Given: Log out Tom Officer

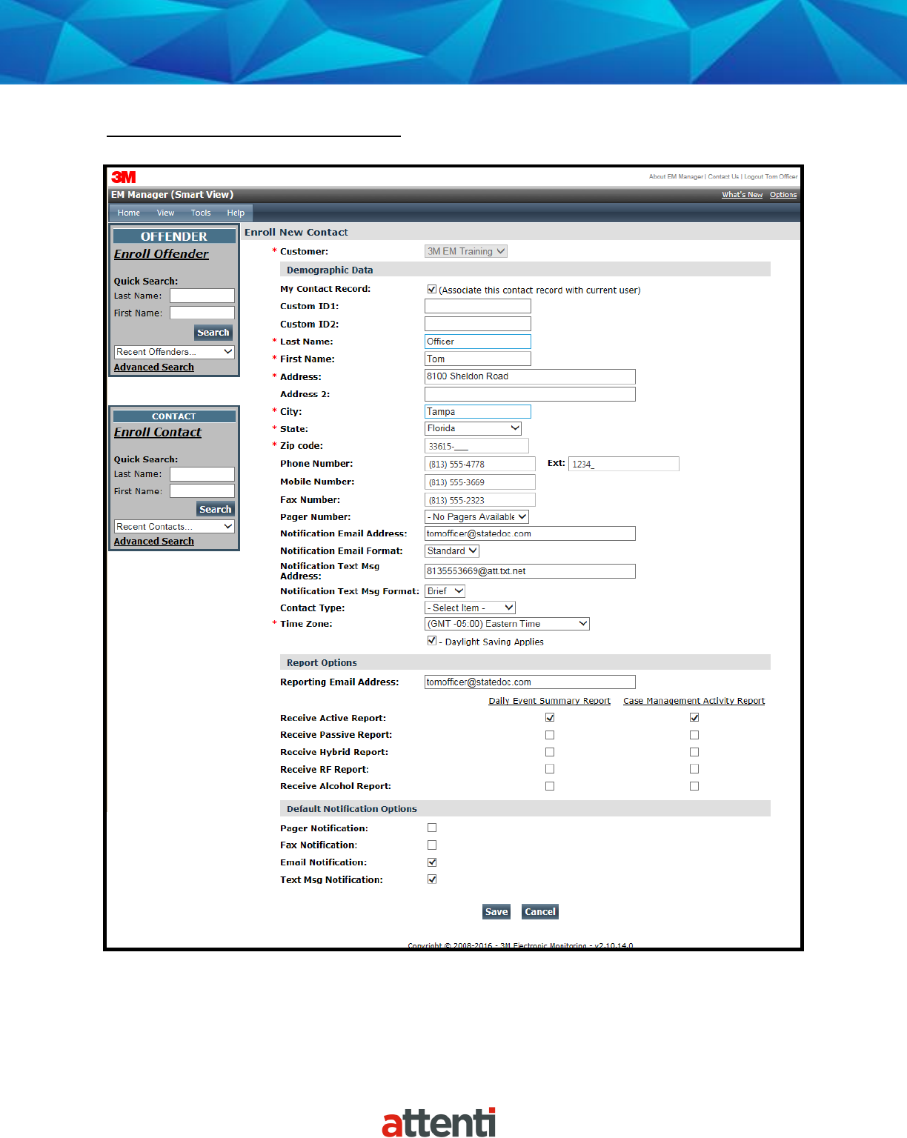Looking at the screenshot, I should tap(771, 176).
